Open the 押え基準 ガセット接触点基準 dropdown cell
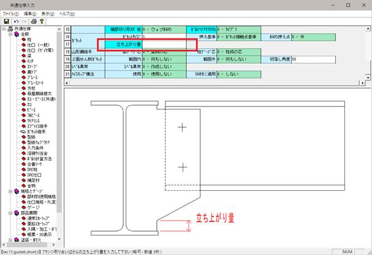Image resolution: width=372 pixels, height=255 pixels. point(238,37)
